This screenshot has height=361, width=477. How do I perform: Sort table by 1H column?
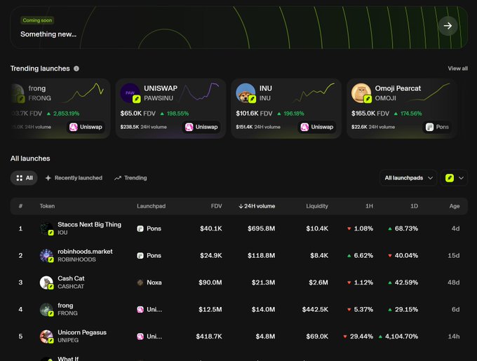(x=369, y=206)
